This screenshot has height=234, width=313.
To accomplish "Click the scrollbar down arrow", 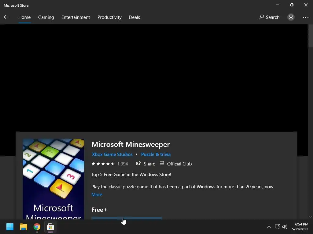I will coord(311,217).
